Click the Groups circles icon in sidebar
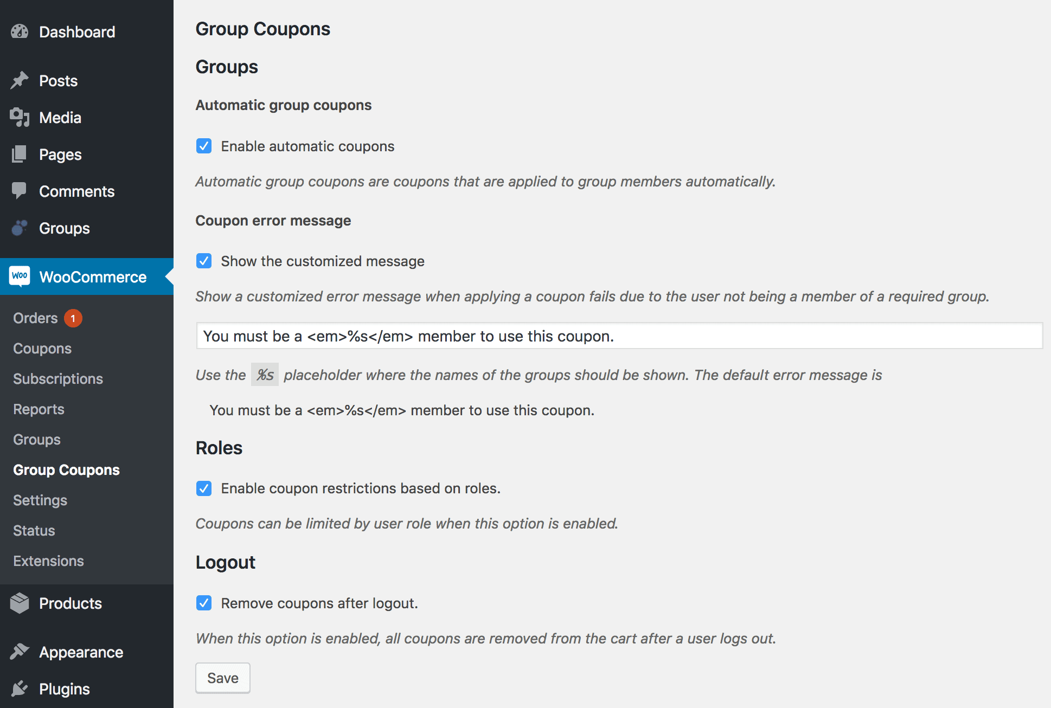Viewport: 1051px width, 708px height. pos(20,228)
